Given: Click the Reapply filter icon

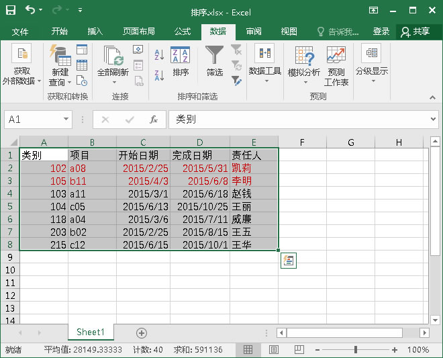Looking at the screenshot, I should coord(236,65).
